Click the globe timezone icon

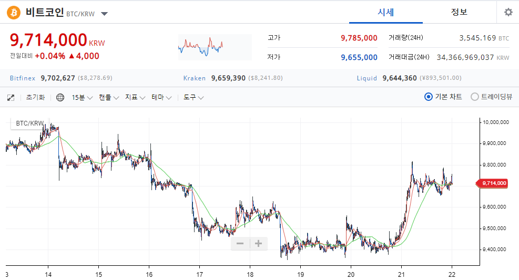click(x=60, y=97)
